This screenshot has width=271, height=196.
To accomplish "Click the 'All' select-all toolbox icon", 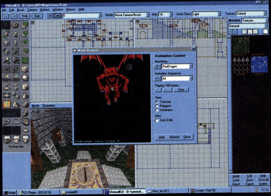I will point(6,69).
